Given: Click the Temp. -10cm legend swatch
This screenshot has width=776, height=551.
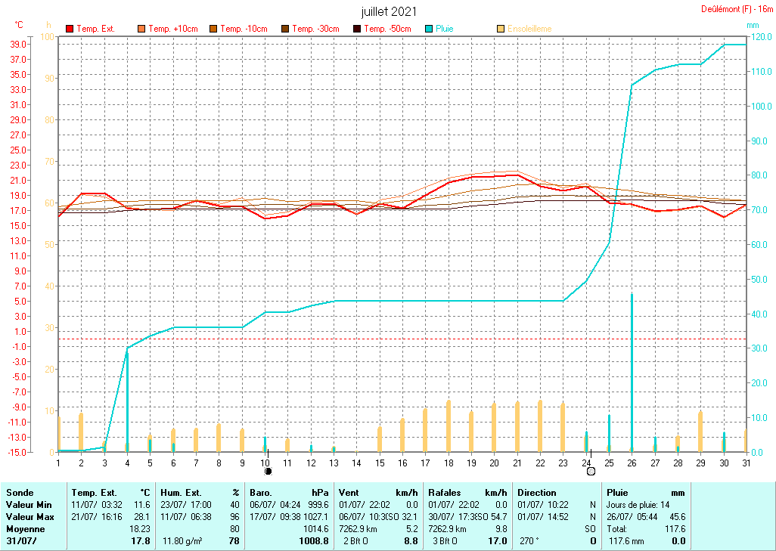Looking at the screenshot, I should click(x=214, y=29).
